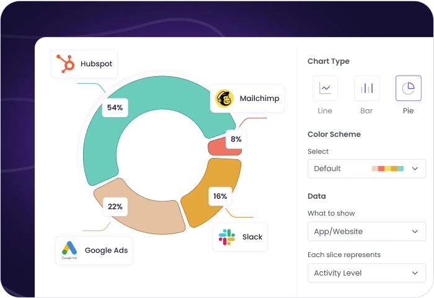Expand the App/Website dropdown

pos(366,232)
